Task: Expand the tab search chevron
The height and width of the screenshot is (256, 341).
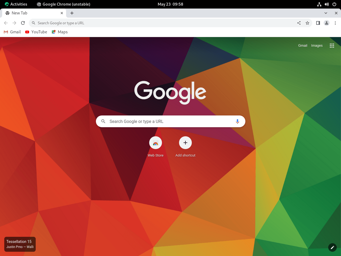Action: point(326,13)
